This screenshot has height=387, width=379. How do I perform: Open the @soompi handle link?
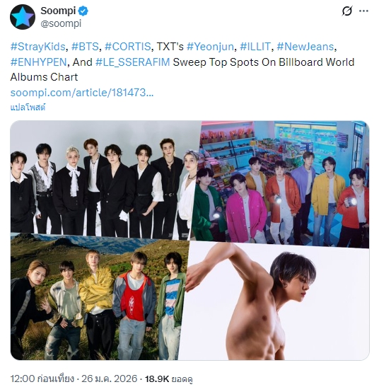(x=61, y=23)
